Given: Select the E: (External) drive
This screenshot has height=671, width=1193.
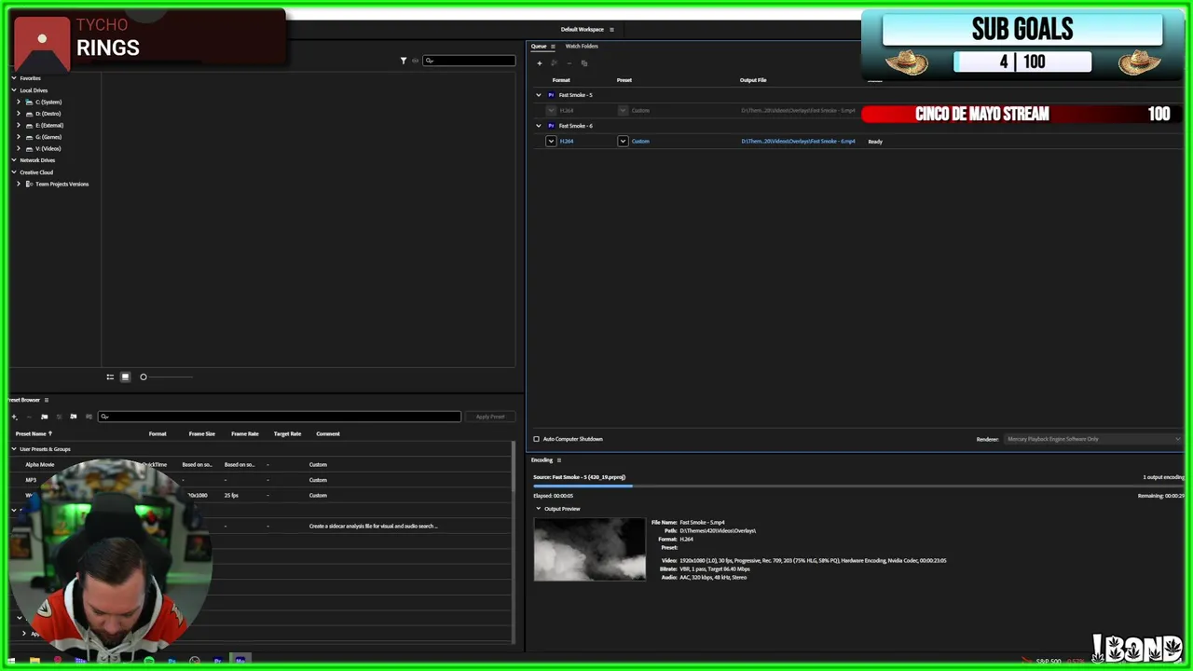Looking at the screenshot, I should (x=49, y=126).
